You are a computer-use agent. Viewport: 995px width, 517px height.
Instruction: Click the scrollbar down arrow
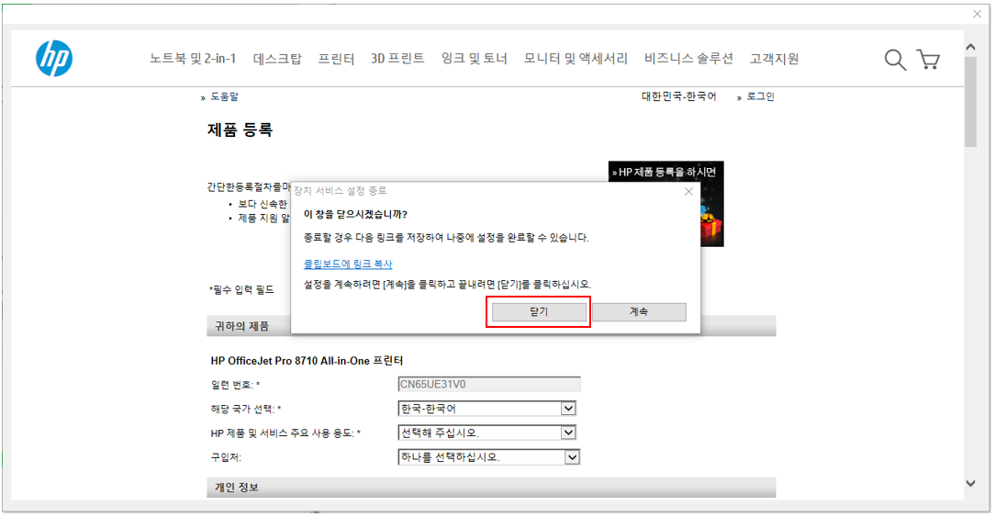point(970,483)
